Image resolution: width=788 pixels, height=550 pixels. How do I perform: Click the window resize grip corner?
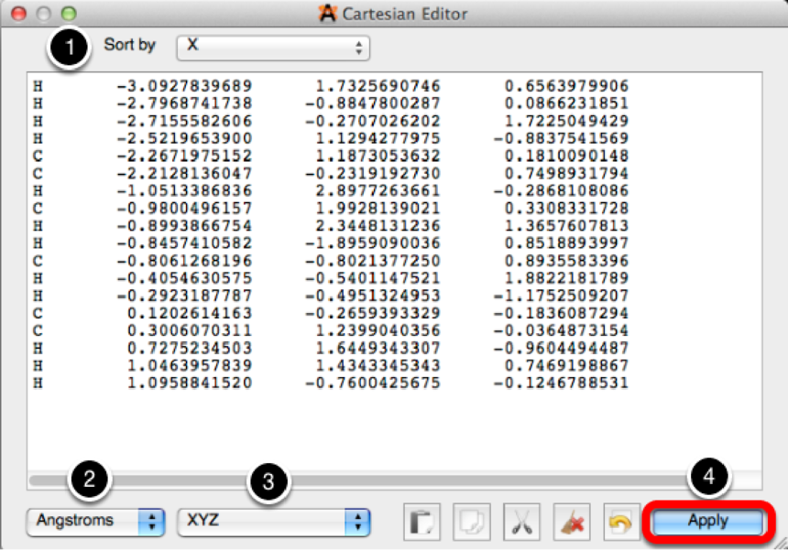tap(778, 541)
